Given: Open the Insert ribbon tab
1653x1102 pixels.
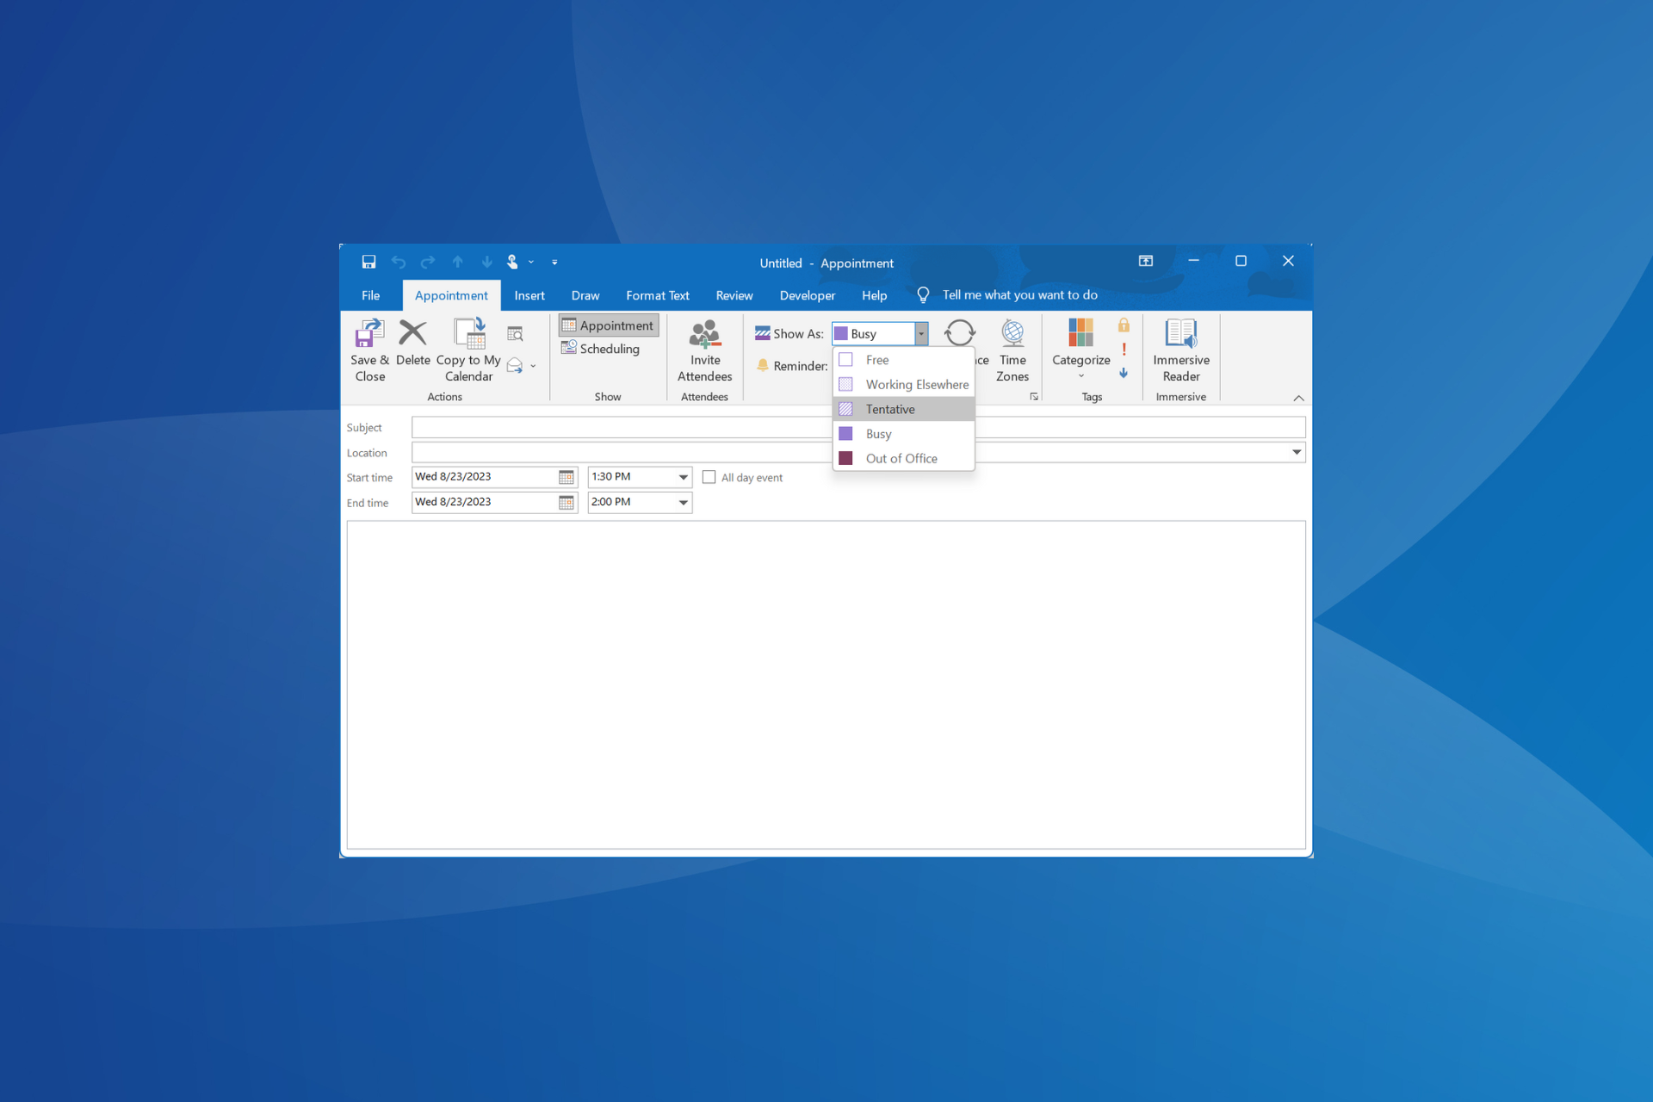Looking at the screenshot, I should [x=528, y=295].
